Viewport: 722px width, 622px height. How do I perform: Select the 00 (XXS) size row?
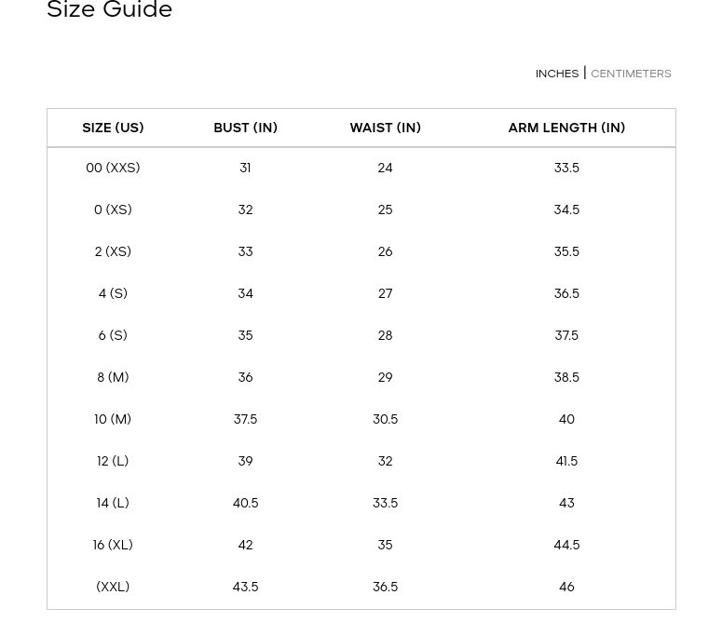[361, 168]
